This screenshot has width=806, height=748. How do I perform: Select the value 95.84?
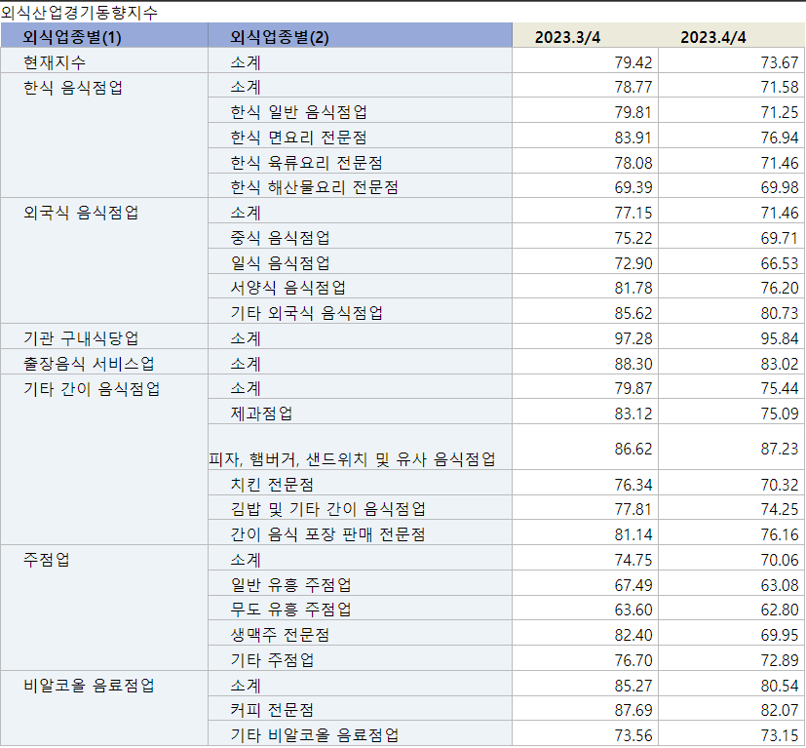tap(780, 338)
